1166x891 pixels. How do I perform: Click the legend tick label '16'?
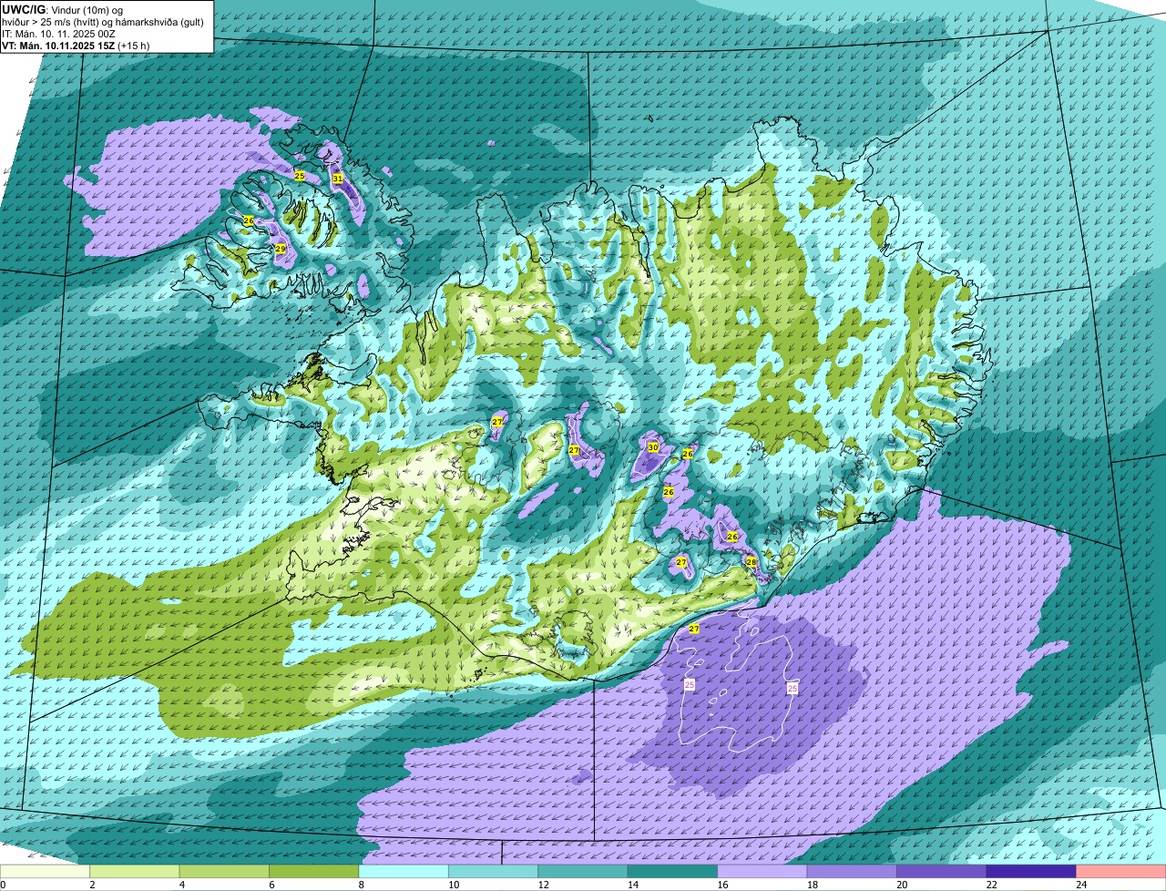(x=721, y=885)
